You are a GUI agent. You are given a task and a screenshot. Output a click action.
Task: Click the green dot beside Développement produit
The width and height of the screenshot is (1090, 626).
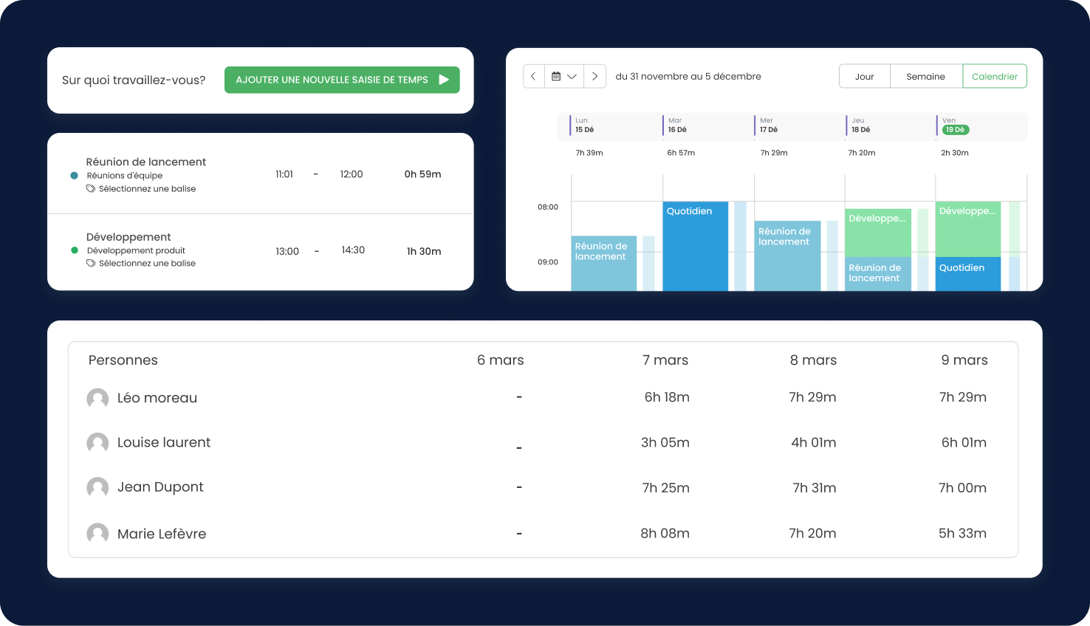pos(74,250)
